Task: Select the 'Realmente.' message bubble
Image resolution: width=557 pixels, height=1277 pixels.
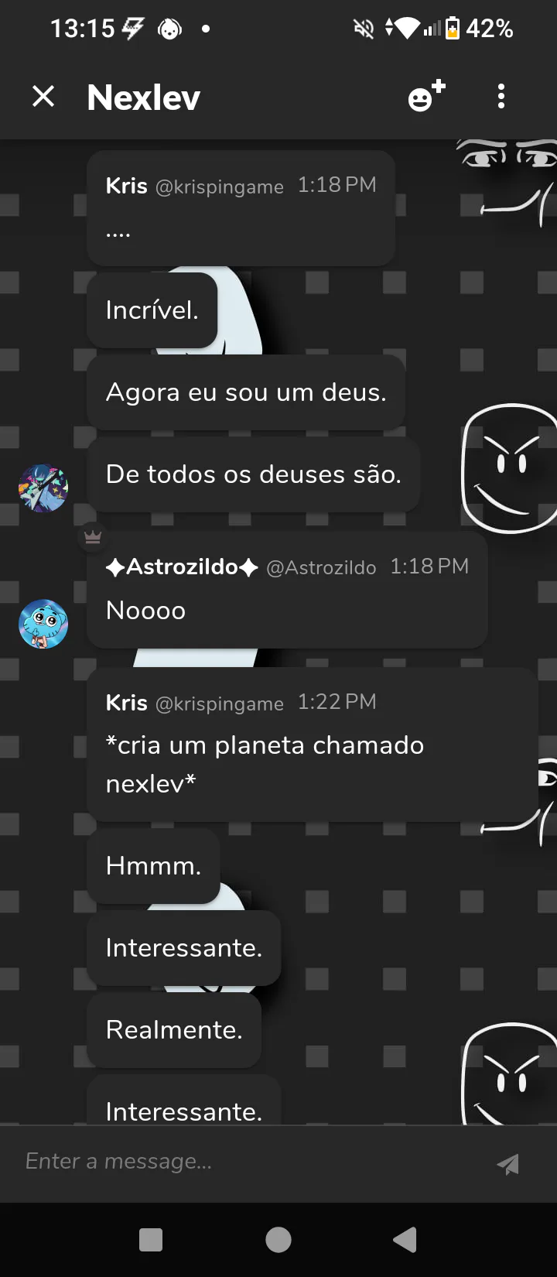Action: tap(174, 1030)
